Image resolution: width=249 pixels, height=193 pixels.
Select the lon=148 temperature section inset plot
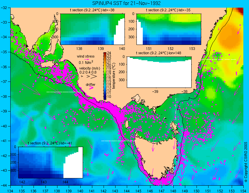[159, 72]
